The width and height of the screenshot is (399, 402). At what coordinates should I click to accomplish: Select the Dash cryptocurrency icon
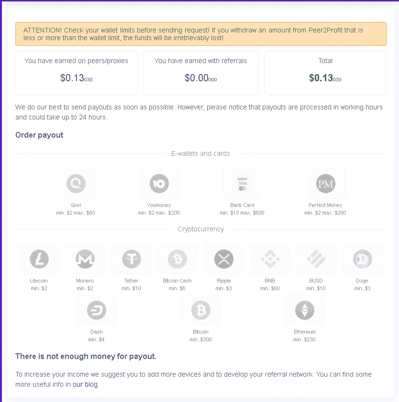(97, 310)
